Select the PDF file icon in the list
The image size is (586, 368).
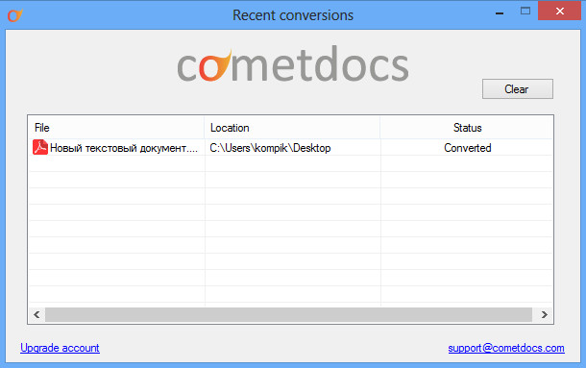click(40, 147)
